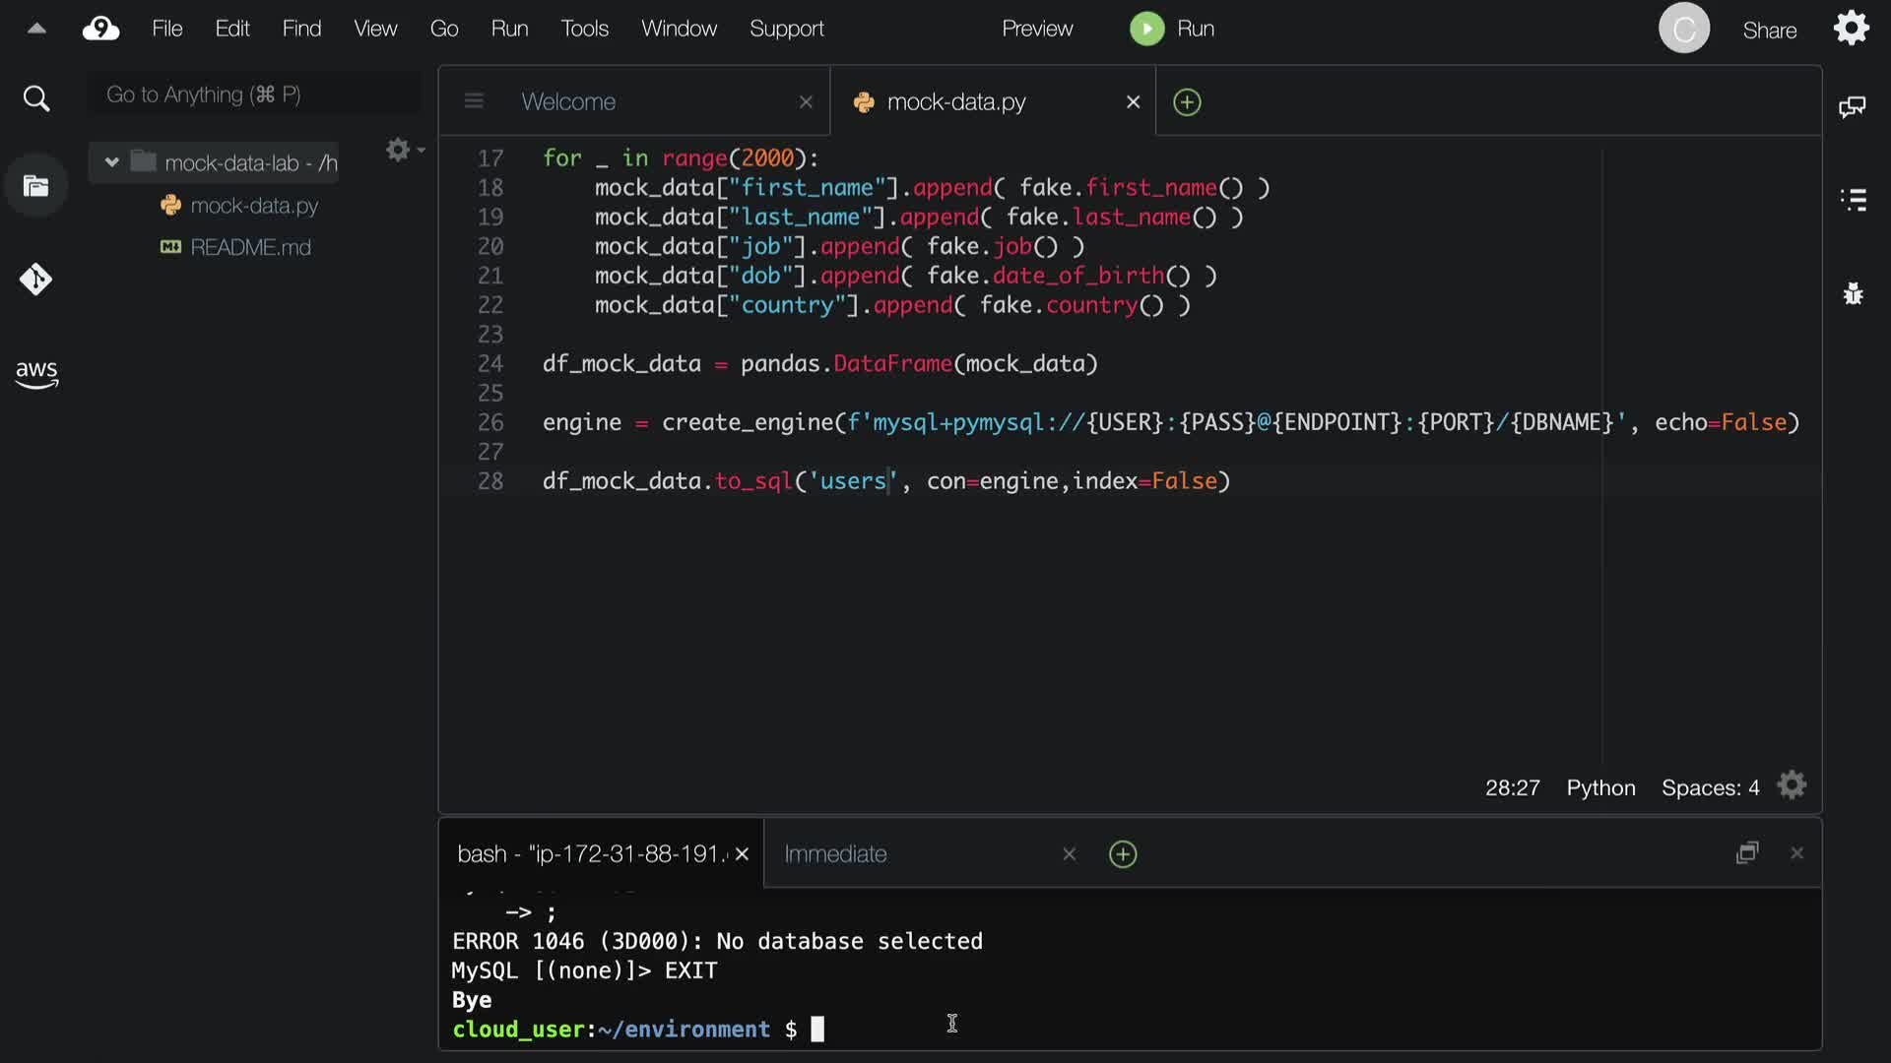Click the Share button

tap(1769, 31)
